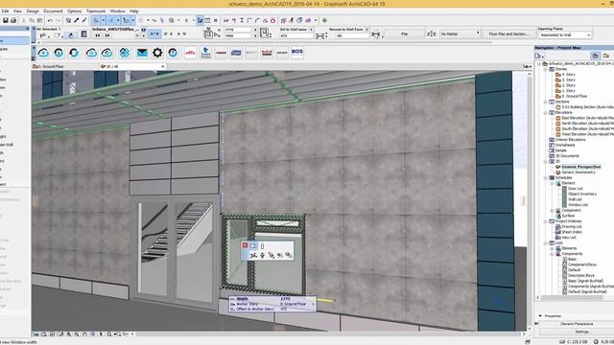Click the Save icon in the toolbar
This screenshot has height=345, width=614.
tap(6, 20)
